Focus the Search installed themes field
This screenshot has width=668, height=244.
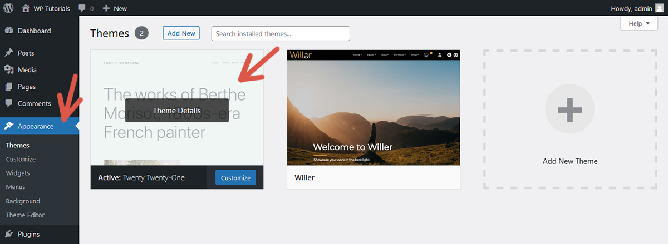[281, 34]
